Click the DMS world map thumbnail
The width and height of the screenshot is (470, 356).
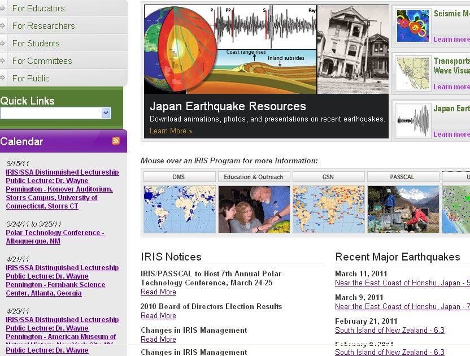(x=179, y=209)
